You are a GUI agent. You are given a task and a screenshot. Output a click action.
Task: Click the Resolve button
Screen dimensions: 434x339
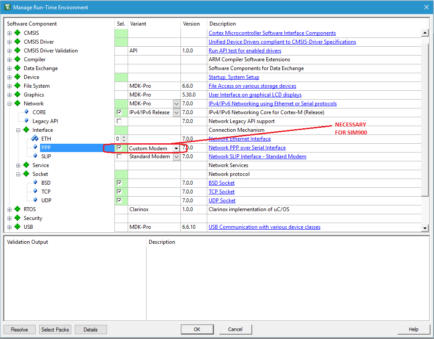tap(19, 329)
